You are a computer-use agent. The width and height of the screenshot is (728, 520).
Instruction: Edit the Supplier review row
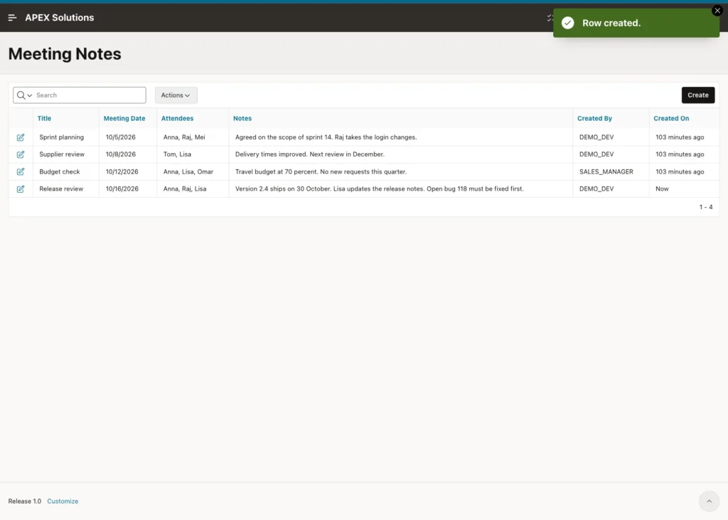pyautogui.click(x=21, y=154)
